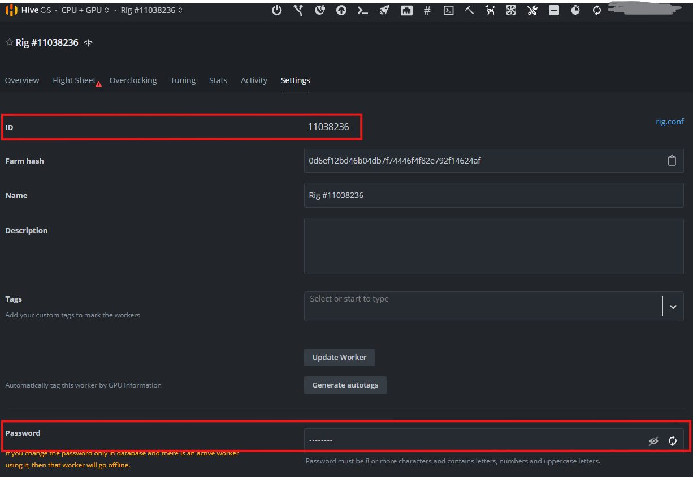693x477 pixels.
Task: Click "Add your custom tags to mark the workers" text
Action: click(72, 315)
